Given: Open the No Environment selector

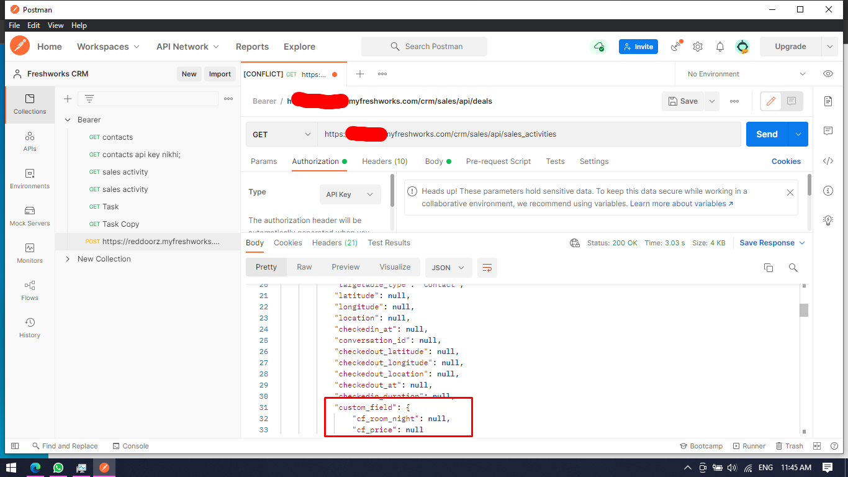Looking at the screenshot, I should [x=746, y=74].
